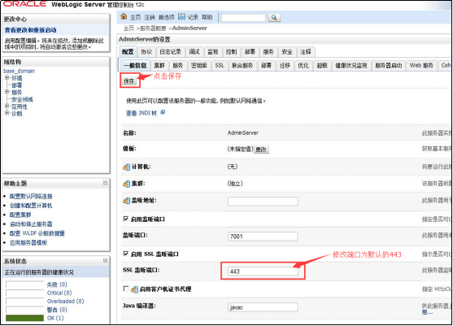Open the JNDI tree external link icon

click(x=163, y=112)
